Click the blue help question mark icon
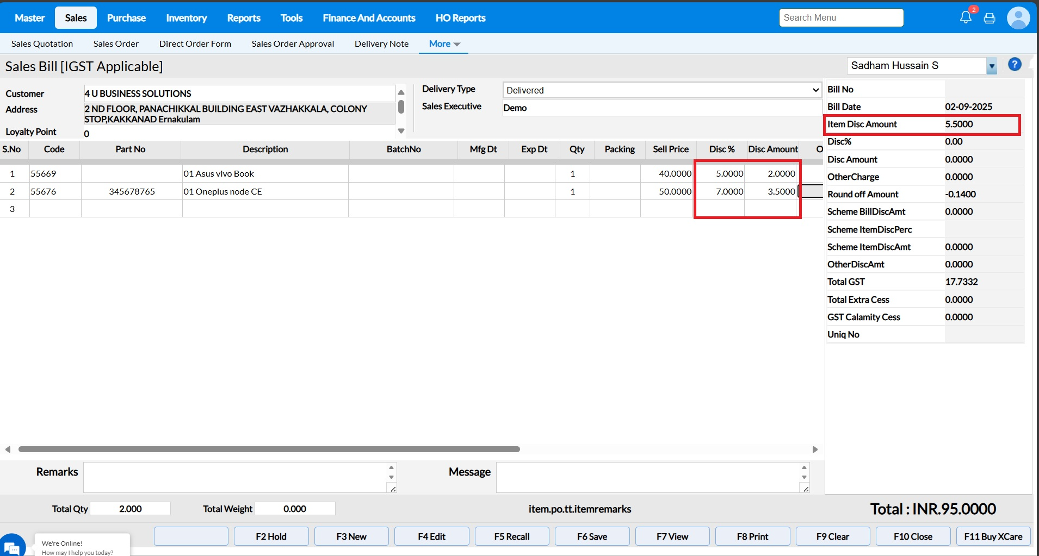 pos(1014,65)
